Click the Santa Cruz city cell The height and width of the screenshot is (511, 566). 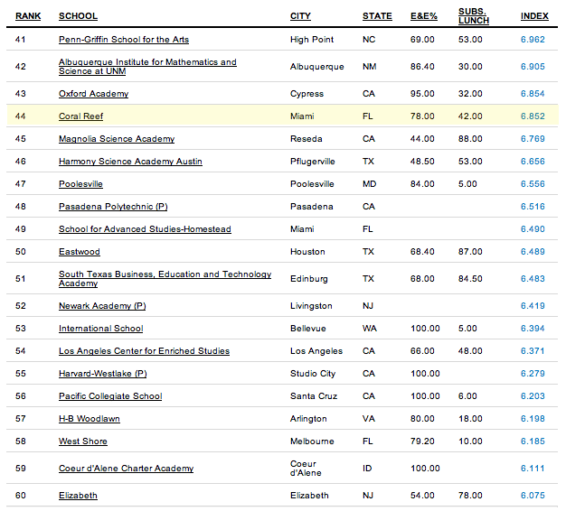coord(314,396)
